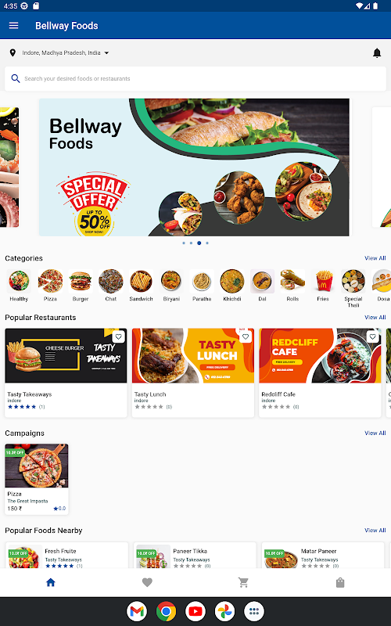Open the notifications bell

click(x=377, y=52)
